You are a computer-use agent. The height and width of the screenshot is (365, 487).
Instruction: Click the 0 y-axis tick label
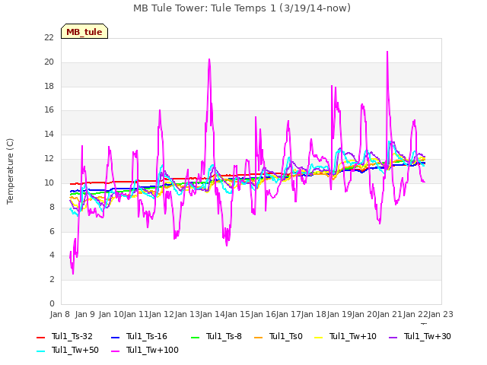tap(52, 304)
